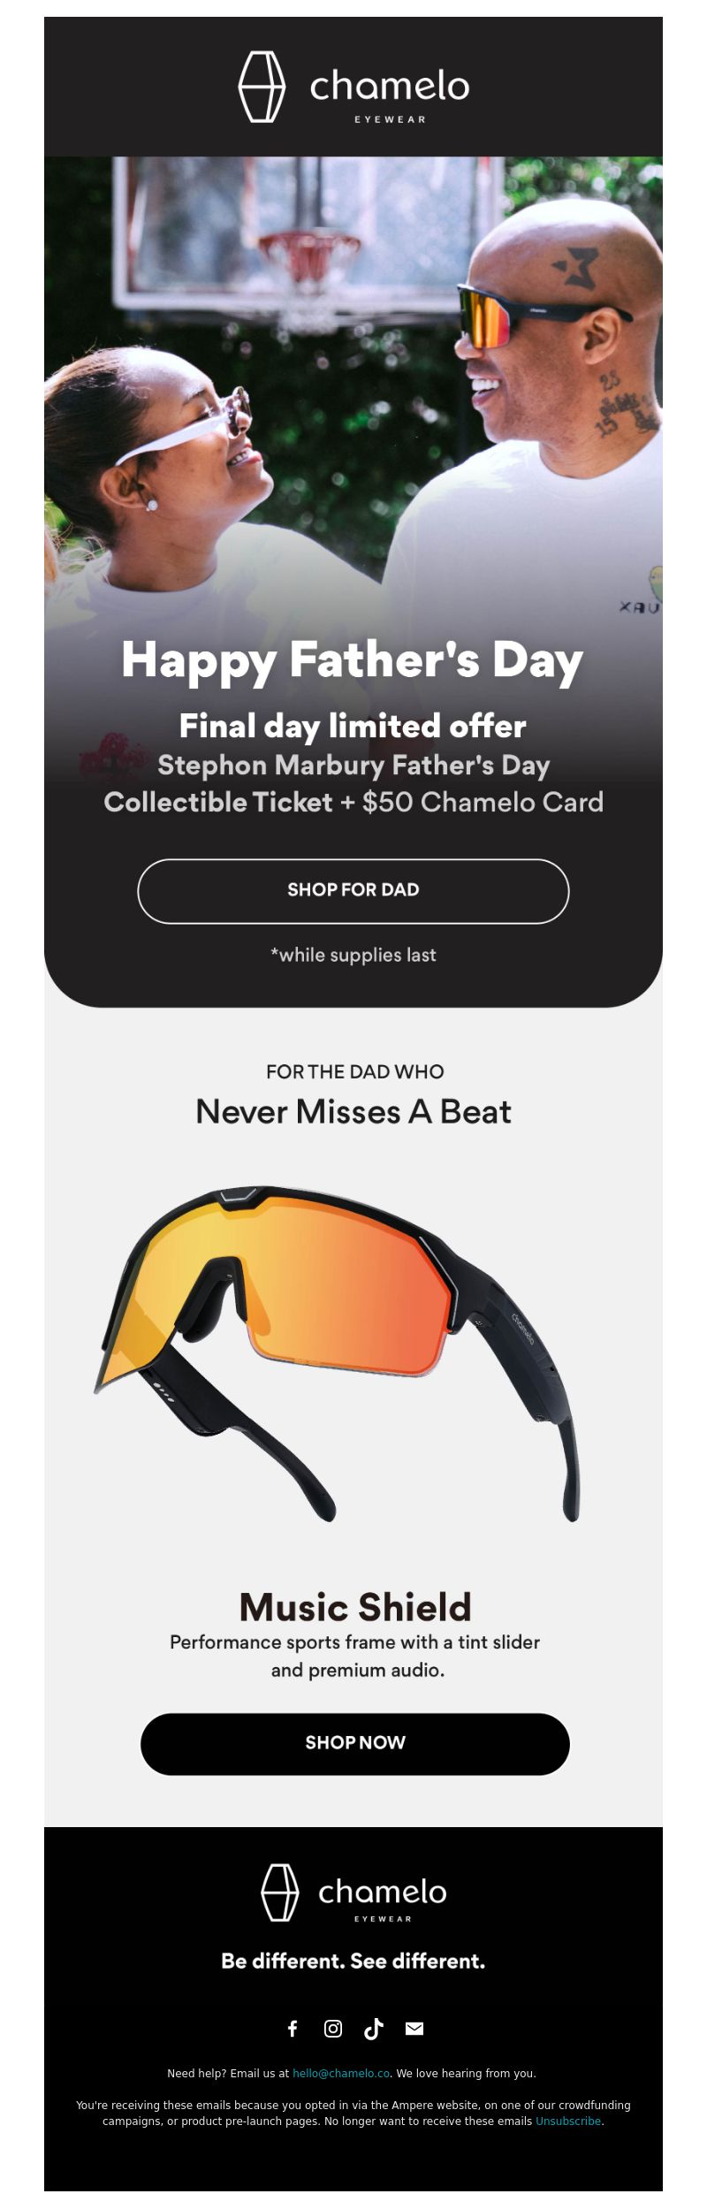707x2209 pixels.
Task: Click the Be different. See different. tagline
Action: pyautogui.click(x=353, y=1961)
